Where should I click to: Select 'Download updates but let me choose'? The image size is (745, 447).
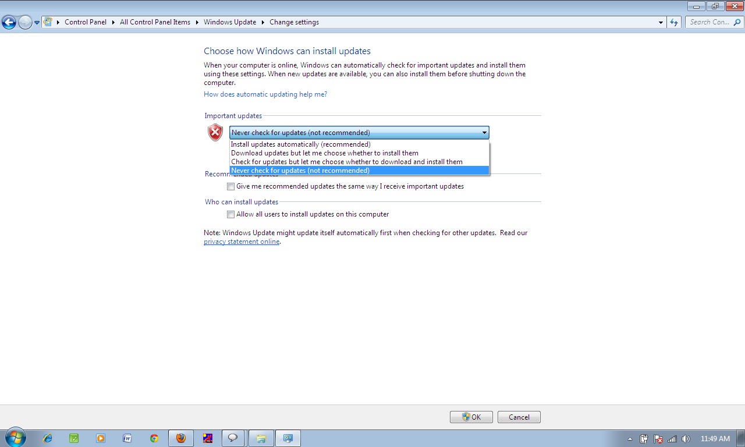pyautogui.click(x=360, y=153)
